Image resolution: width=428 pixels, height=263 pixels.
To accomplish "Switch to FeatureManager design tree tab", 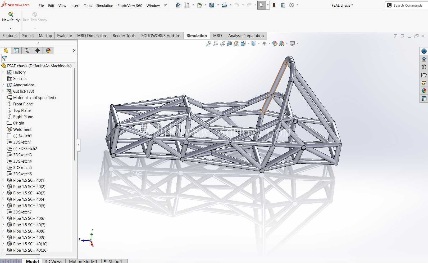I will click(x=6, y=50).
